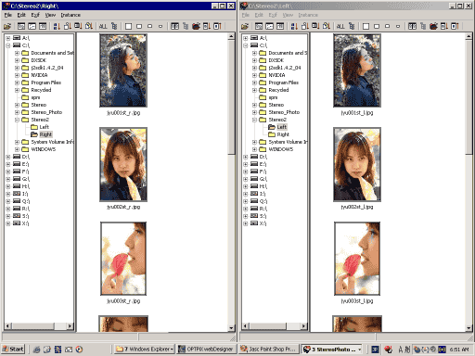The width and height of the screenshot is (475, 356).
Task: Open Windows Explorer taskbar group
Action: click(x=144, y=350)
